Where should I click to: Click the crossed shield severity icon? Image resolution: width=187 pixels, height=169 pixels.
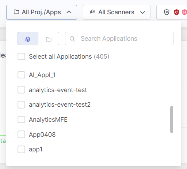[x=167, y=12]
